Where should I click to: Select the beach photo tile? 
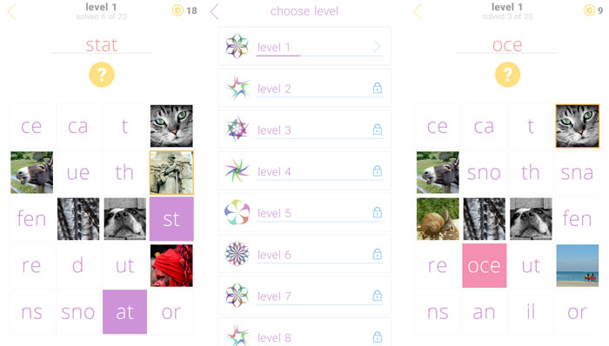tap(577, 265)
